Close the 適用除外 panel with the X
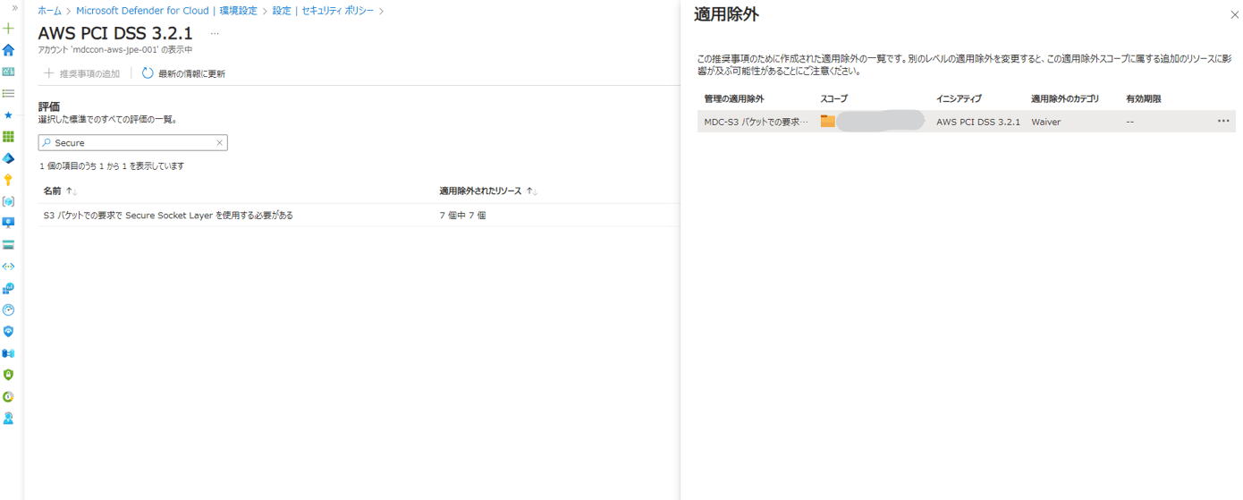The width and height of the screenshot is (1243, 500). pos(1235,15)
